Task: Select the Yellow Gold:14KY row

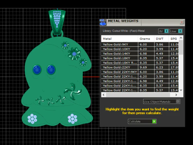Action: (x=140, y=54)
